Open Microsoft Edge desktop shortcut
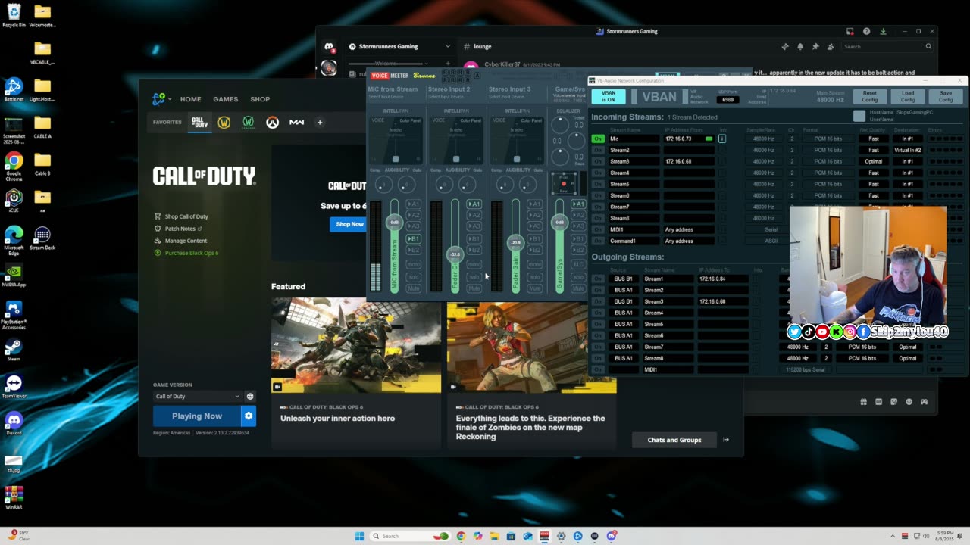This screenshot has height=545, width=970. click(x=14, y=239)
